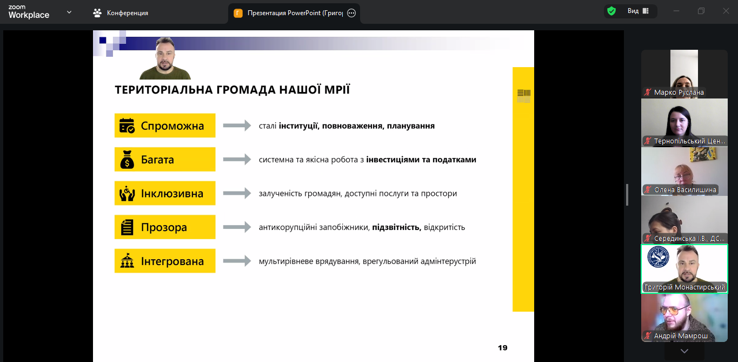Click the green encryption shield icon

click(611, 11)
